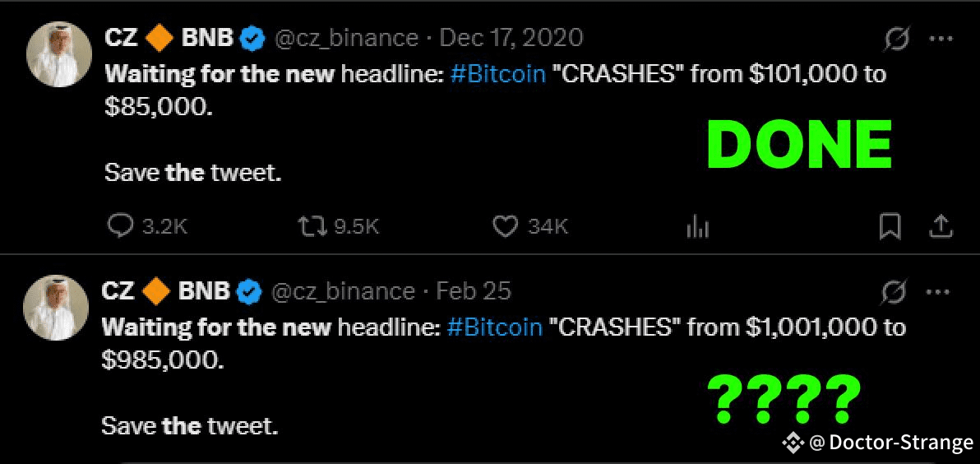980x464 pixels.
Task: Click the Grok slash icon on Feb 25 tweet
Action: point(893,292)
